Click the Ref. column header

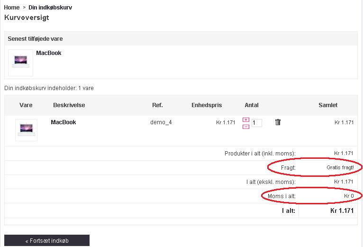coord(157,105)
